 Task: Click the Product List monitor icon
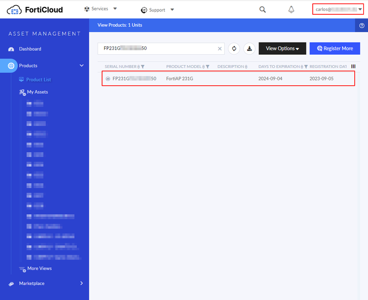[22, 79]
